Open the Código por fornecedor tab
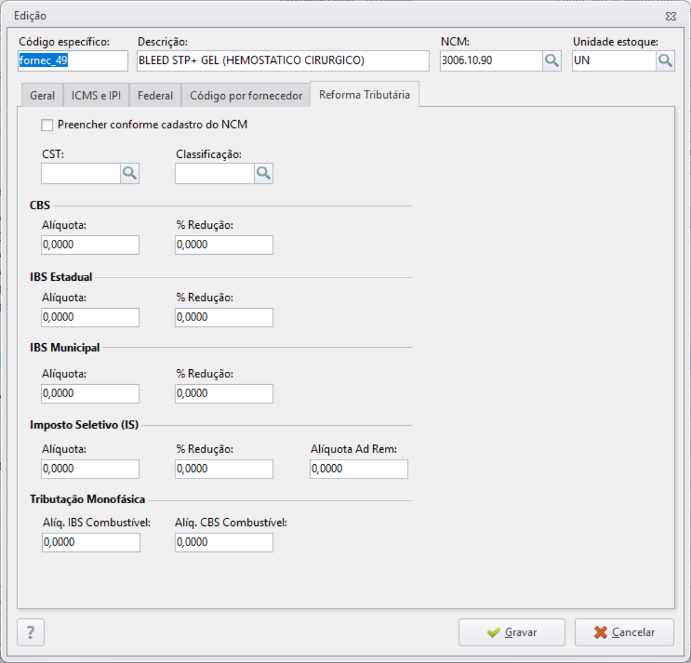Image resolution: width=691 pixels, height=663 pixels. tap(246, 95)
